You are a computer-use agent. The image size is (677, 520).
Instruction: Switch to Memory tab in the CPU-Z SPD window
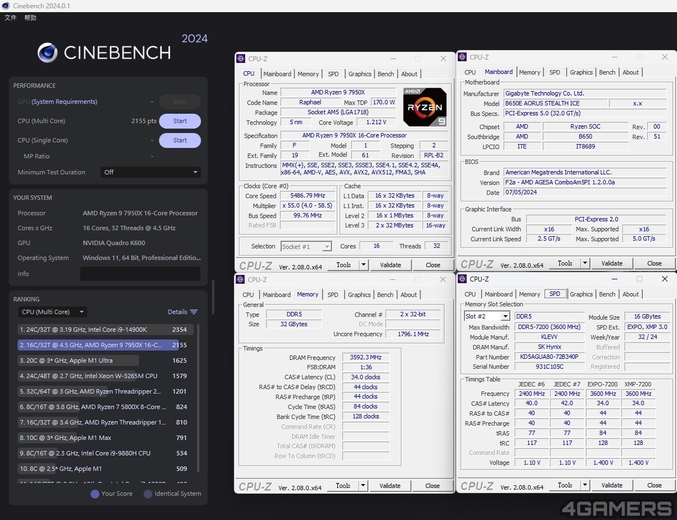(x=530, y=294)
